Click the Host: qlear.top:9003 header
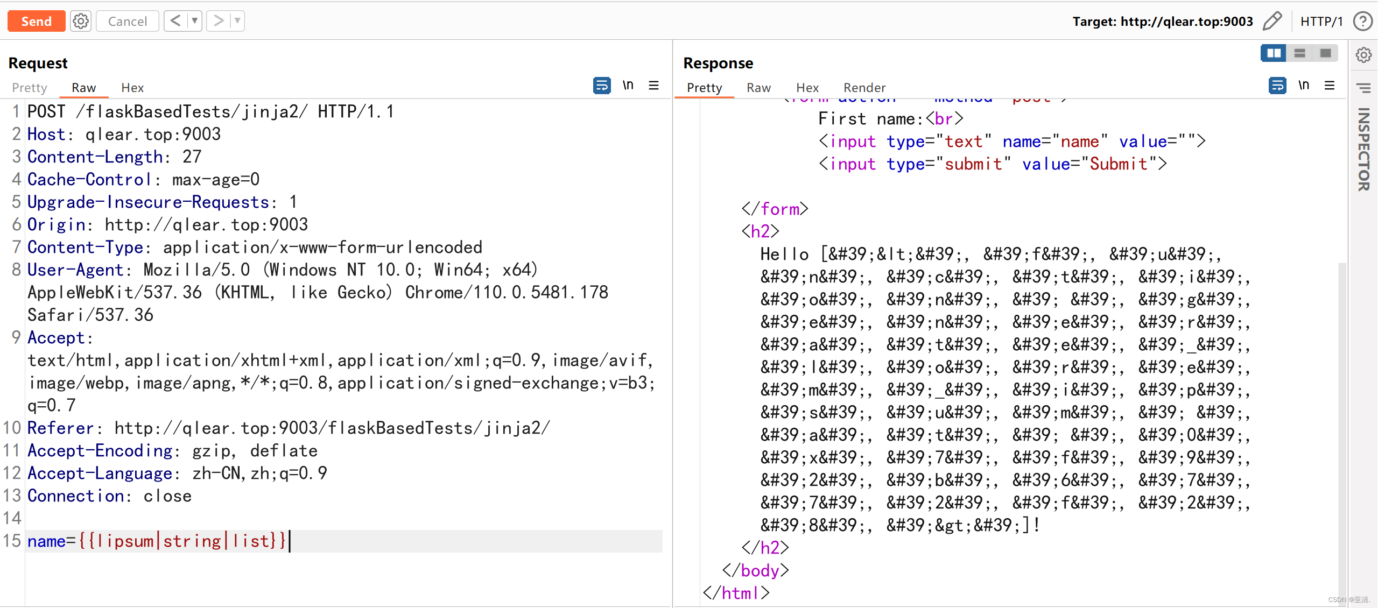This screenshot has width=1378, height=608. click(124, 134)
